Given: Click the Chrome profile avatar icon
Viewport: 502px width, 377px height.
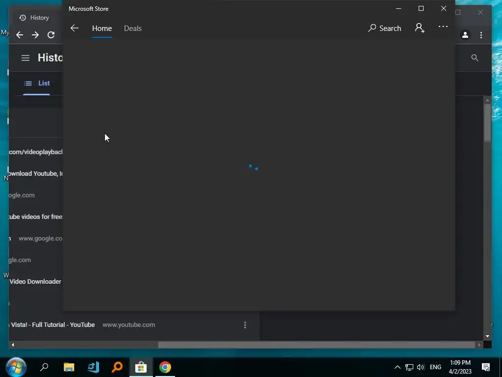Looking at the screenshot, I should coord(465,35).
